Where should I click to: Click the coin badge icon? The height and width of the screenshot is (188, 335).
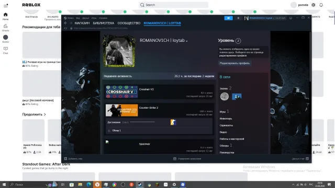point(225,97)
